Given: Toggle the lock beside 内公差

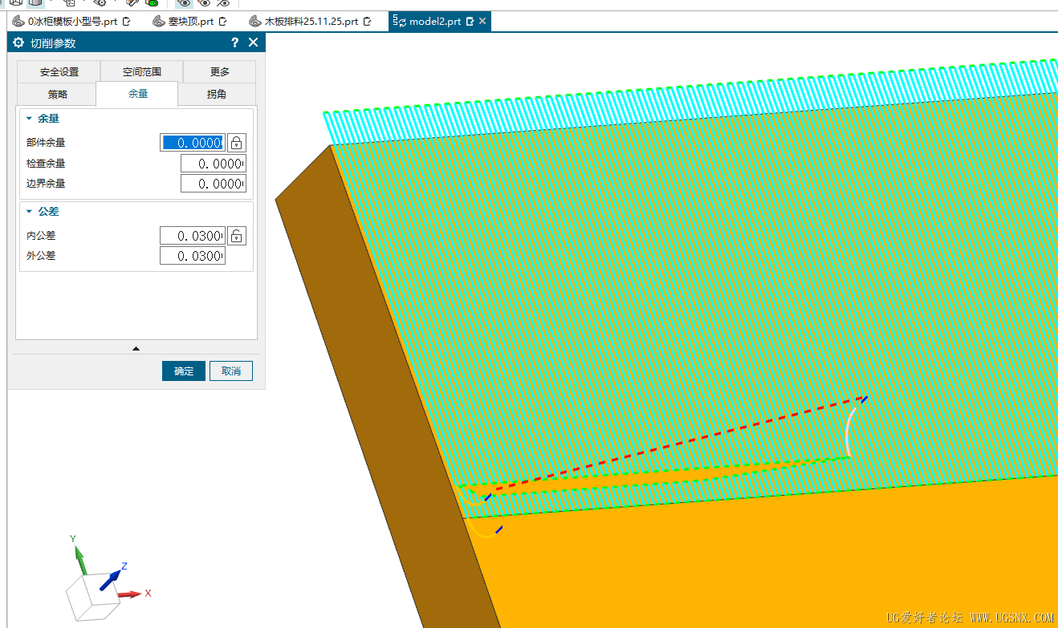Looking at the screenshot, I should [236, 236].
